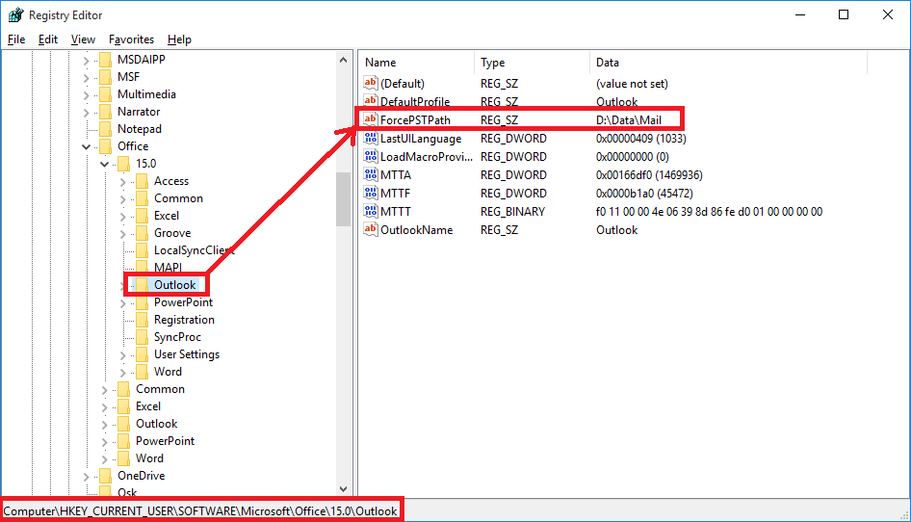The image size is (911, 522).
Task: Click the MSF folder icon
Action: click(x=105, y=77)
